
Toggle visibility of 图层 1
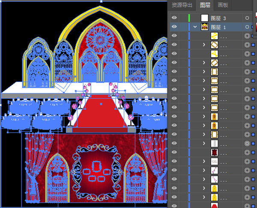(174, 27)
